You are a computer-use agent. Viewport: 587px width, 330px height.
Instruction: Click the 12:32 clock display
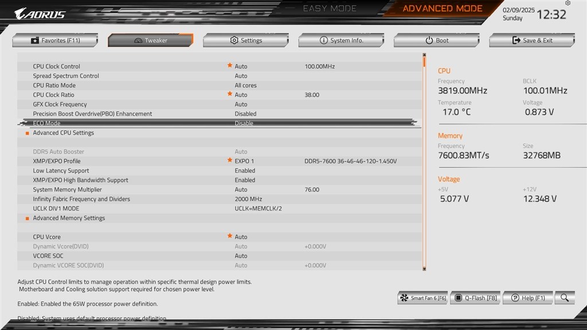[551, 14]
